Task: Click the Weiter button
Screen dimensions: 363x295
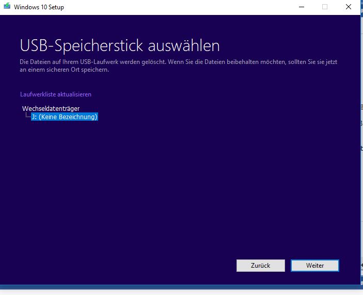Action: [315, 266]
